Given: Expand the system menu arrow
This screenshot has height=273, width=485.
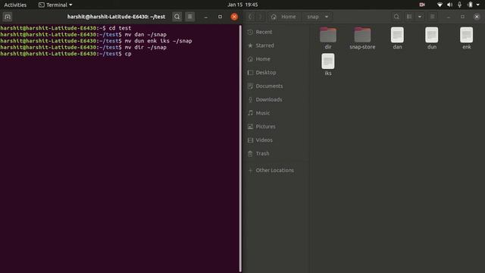Looking at the screenshot, I should coord(478,5).
